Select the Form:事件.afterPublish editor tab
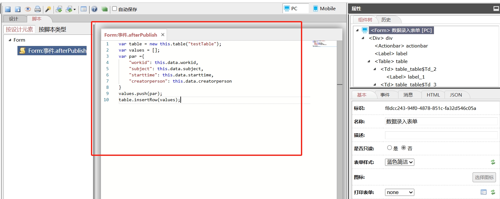The image size is (500, 199). [x=131, y=35]
